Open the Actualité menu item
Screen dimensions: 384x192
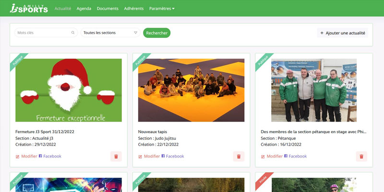(63, 9)
